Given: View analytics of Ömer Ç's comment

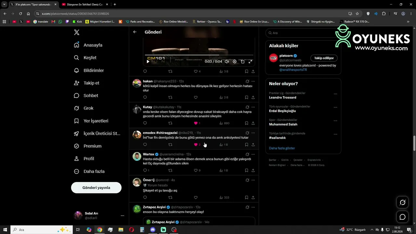Looking at the screenshot, I should [x=224, y=197].
